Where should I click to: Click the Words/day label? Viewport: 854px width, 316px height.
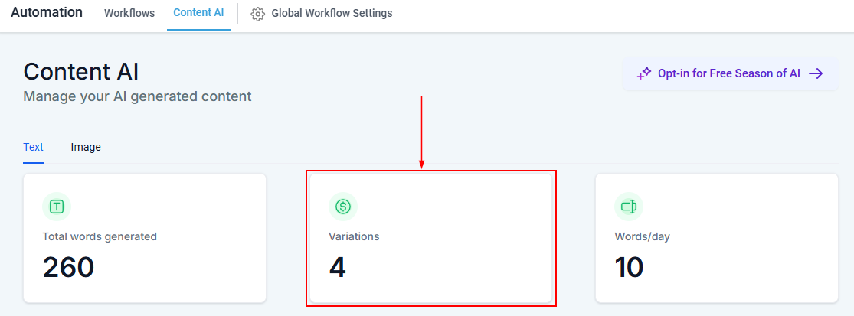click(642, 236)
